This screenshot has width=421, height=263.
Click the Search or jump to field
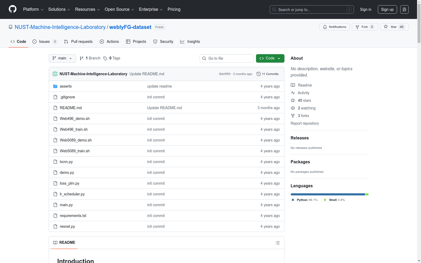[312, 9]
